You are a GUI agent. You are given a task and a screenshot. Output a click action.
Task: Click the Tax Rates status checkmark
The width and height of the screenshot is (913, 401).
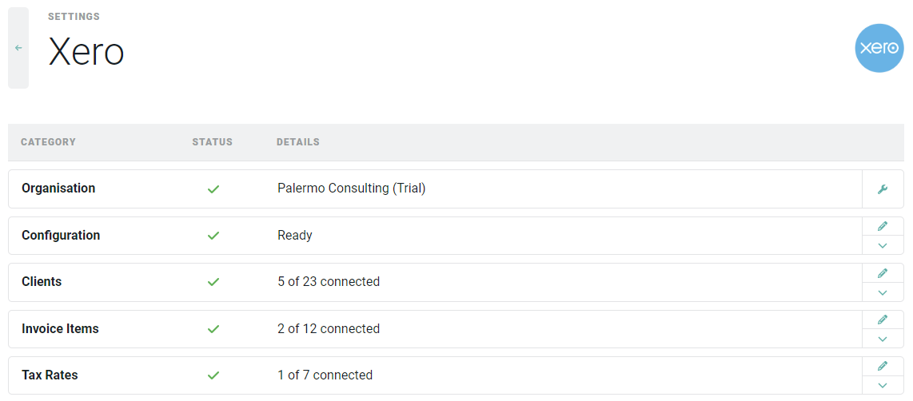coord(213,375)
